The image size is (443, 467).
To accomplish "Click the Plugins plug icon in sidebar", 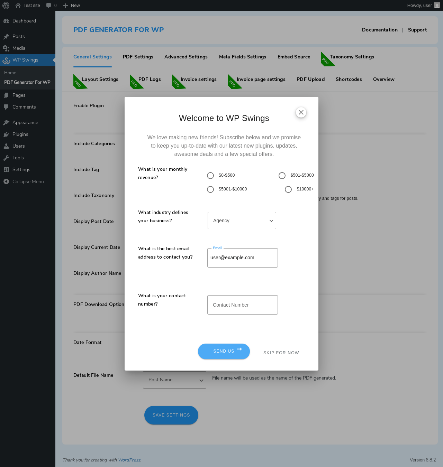I will [6, 134].
